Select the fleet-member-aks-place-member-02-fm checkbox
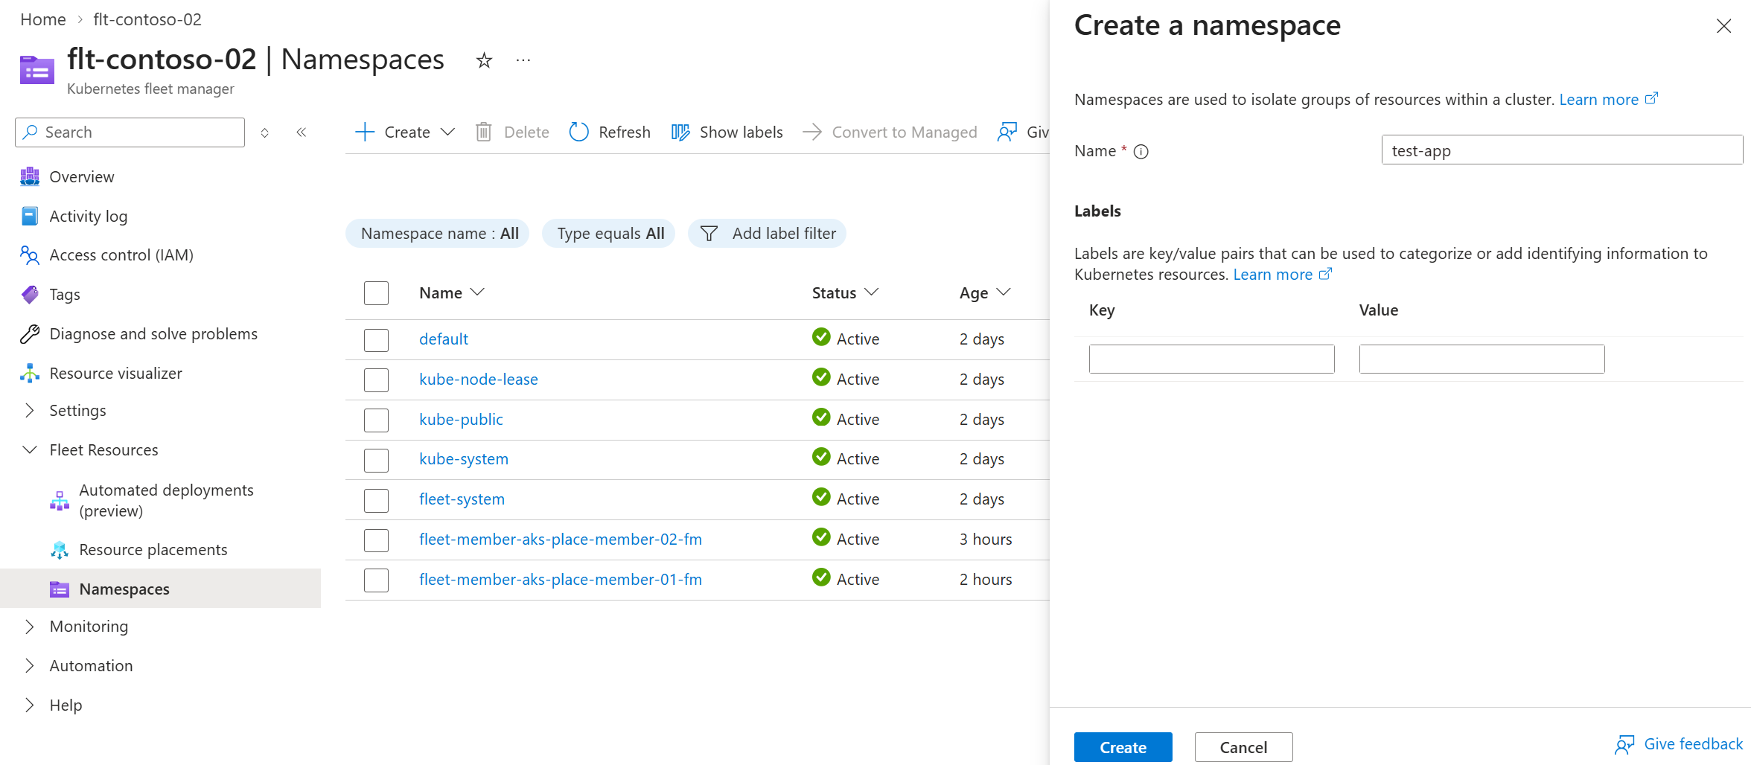Viewport: 1751px width, 765px height. [377, 541]
